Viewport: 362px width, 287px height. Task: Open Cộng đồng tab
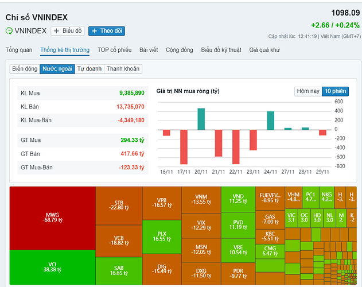[x=180, y=50]
